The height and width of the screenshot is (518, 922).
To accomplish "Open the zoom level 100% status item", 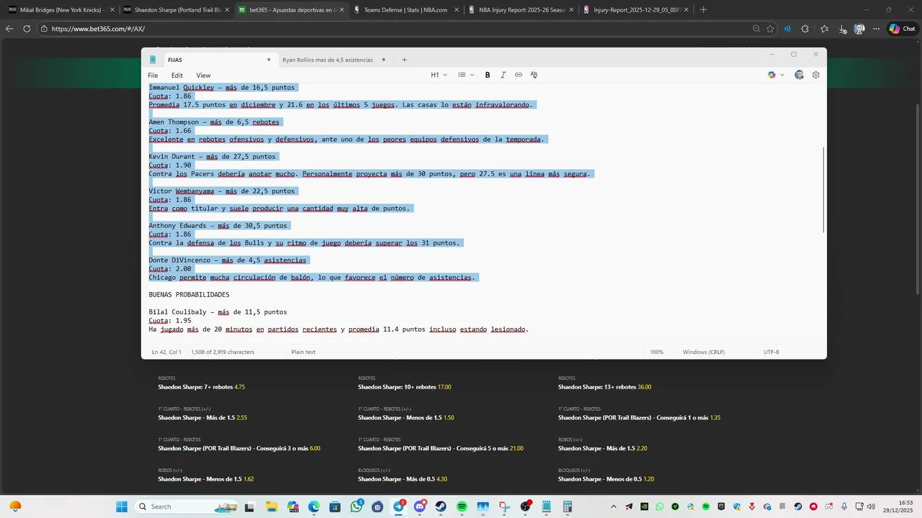I will (657, 352).
